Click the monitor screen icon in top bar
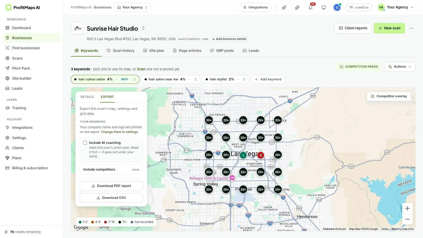Image resolution: width=423 pixels, height=238 pixels. click(324, 7)
